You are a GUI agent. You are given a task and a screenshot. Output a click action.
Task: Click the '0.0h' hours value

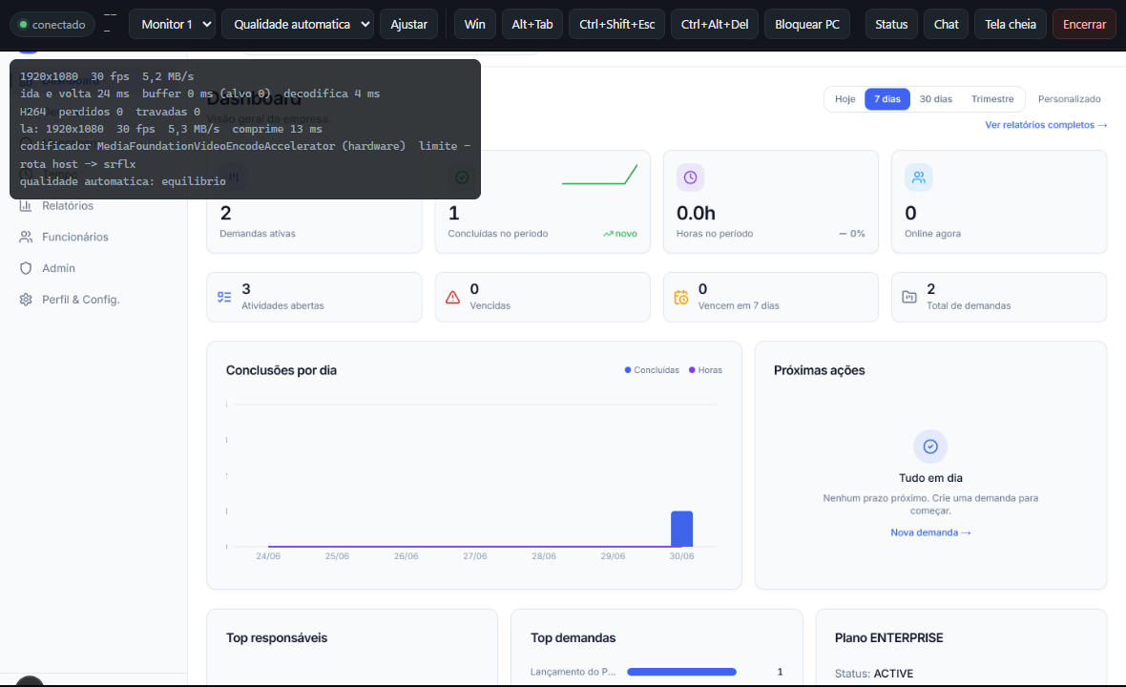pyautogui.click(x=696, y=213)
